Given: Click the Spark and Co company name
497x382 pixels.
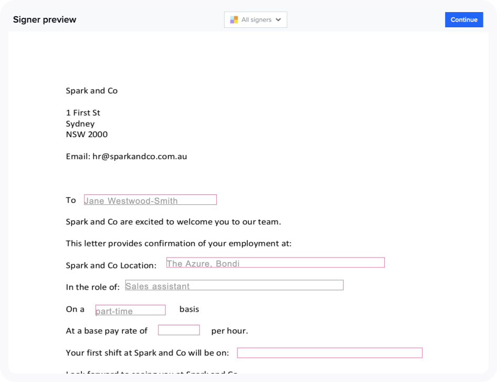Looking at the screenshot, I should (92, 90).
